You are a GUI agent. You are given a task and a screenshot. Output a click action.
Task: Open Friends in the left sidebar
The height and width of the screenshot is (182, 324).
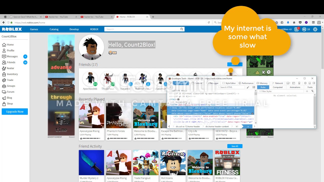tap(9, 62)
